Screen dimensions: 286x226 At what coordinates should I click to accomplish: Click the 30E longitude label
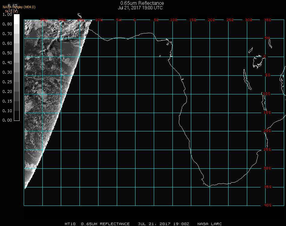point(249,20)
